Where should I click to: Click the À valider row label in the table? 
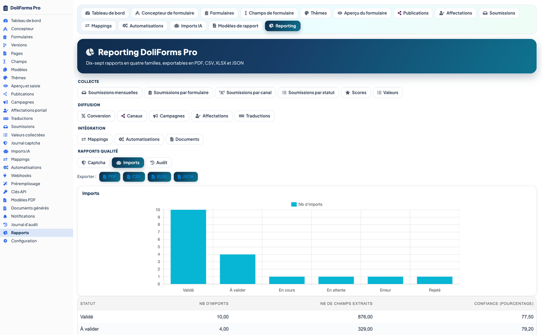(89, 329)
